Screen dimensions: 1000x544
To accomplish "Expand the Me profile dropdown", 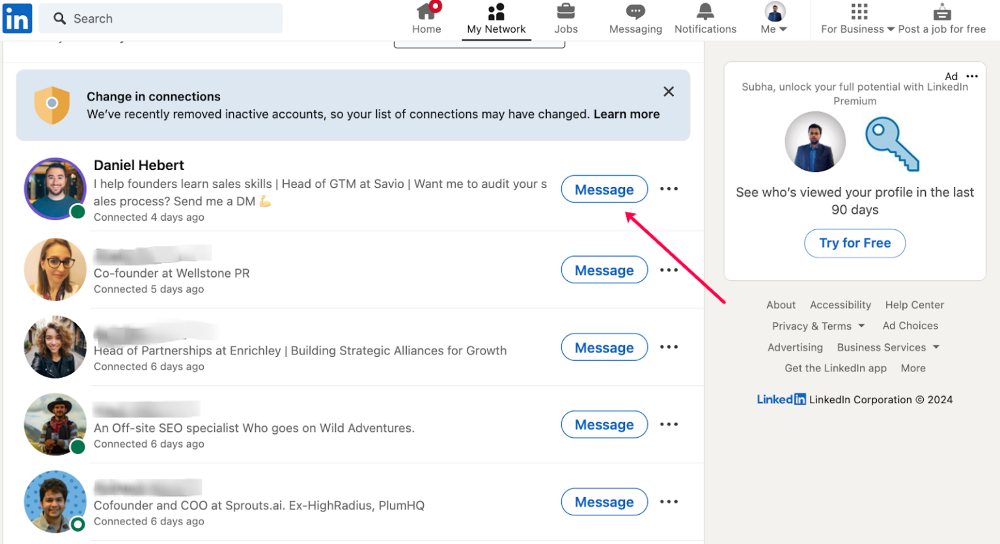I will click(x=773, y=18).
